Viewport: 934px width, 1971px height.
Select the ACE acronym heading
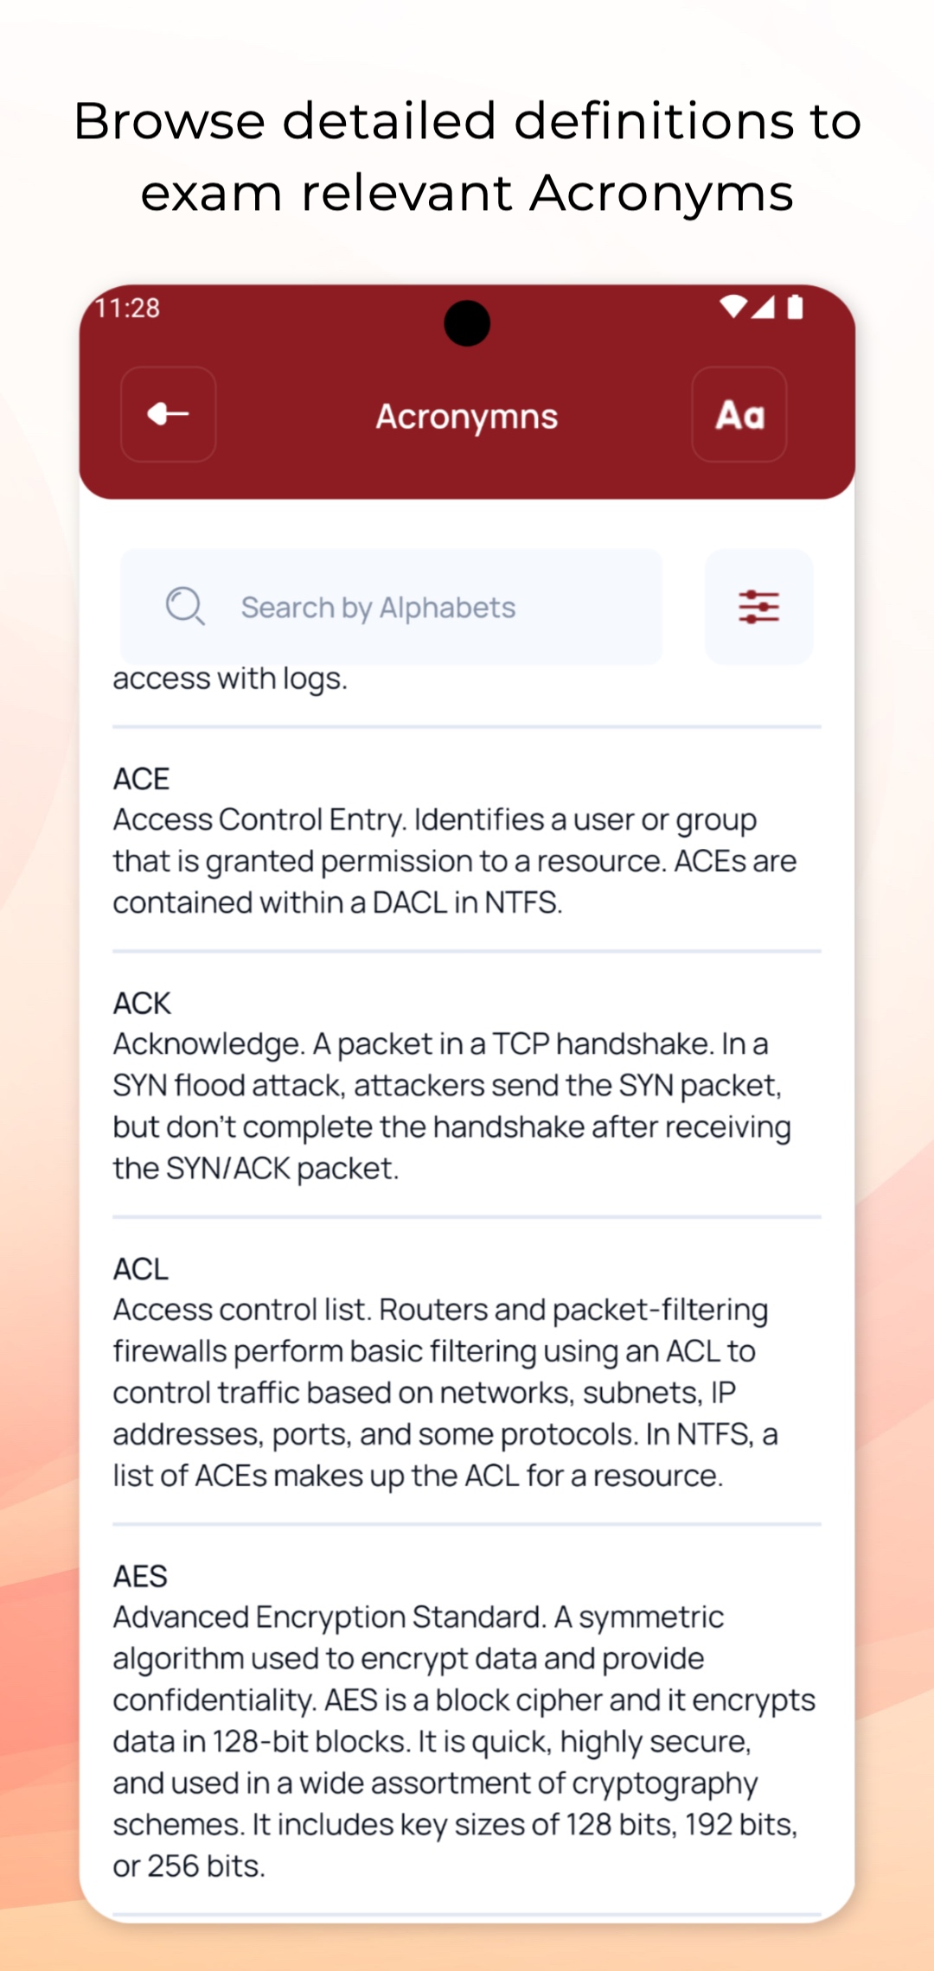point(141,779)
